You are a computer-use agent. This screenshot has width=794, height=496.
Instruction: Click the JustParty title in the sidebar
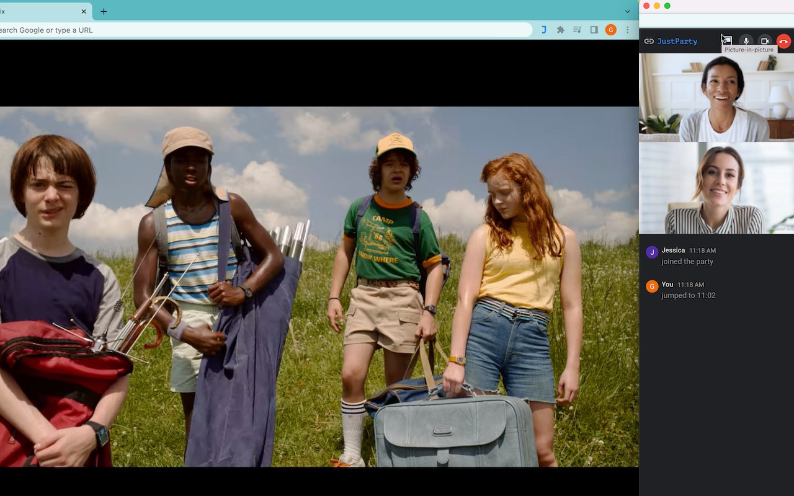(677, 42)
